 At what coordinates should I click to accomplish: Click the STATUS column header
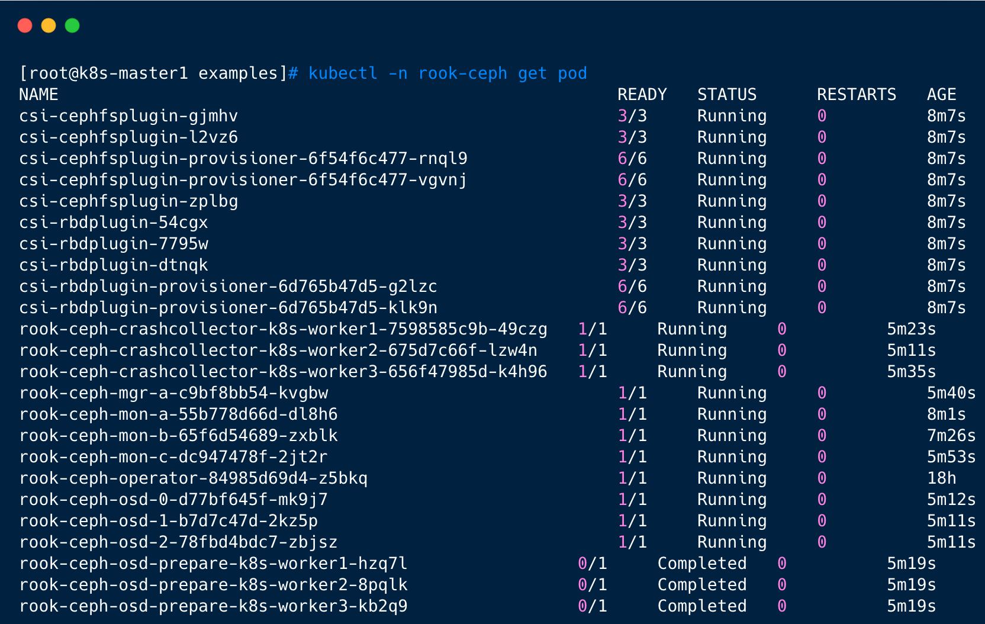click(727, 95)
